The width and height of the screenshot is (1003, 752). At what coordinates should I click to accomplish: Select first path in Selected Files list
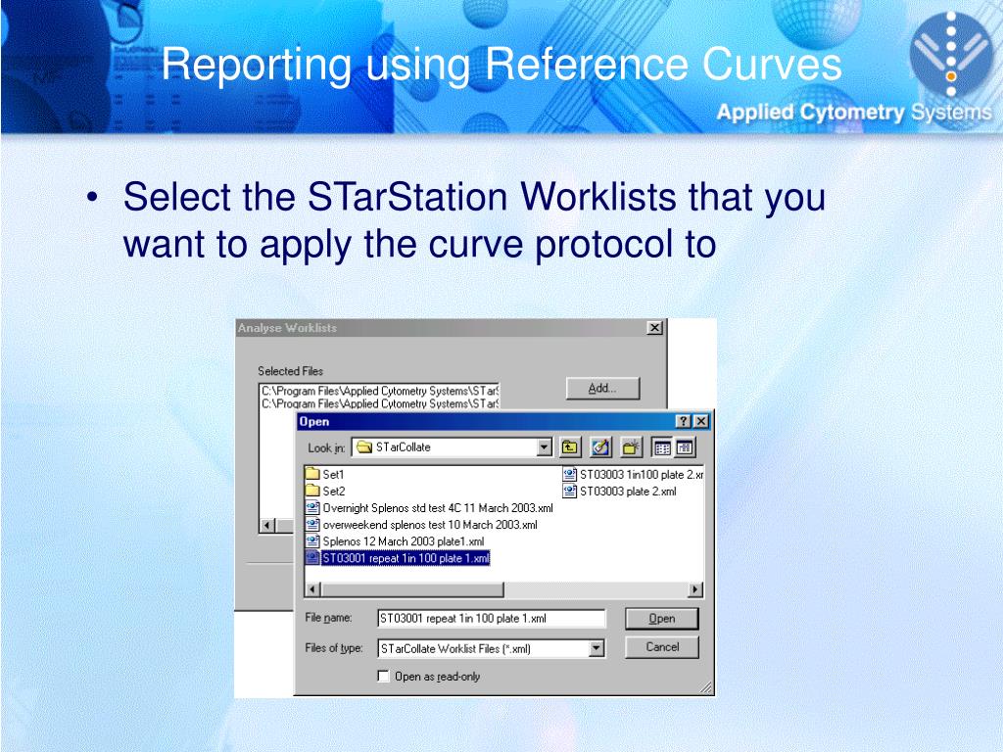click(x=380, y=391)
